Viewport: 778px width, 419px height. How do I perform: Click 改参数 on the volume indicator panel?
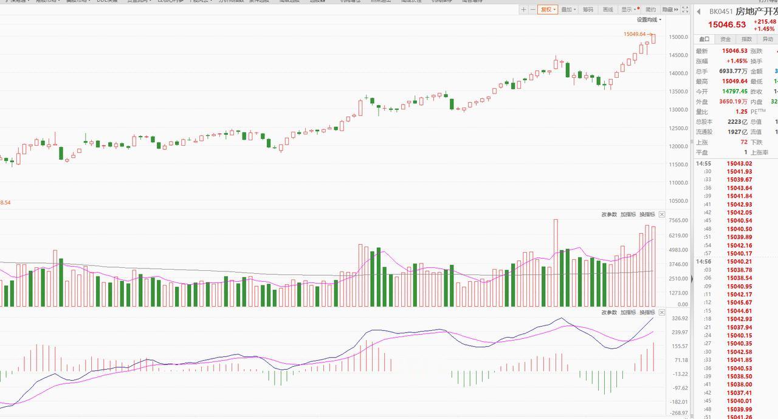click(x=609, y=214)
